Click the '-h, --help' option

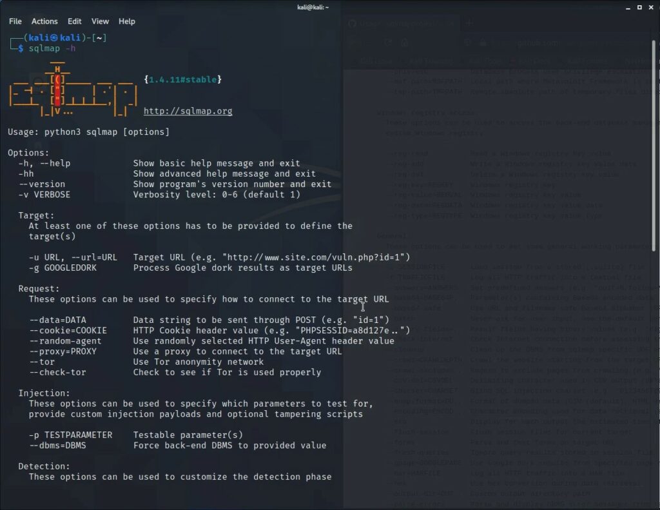[x=44, y=163]
